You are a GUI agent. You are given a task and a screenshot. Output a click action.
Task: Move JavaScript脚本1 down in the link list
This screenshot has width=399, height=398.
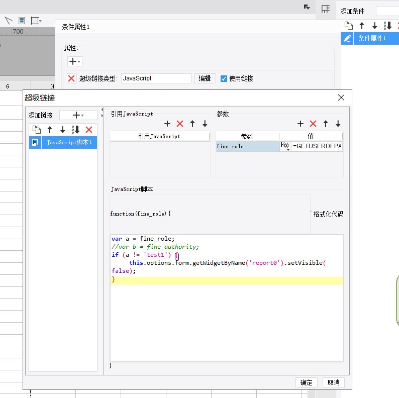tap(63, 130)
